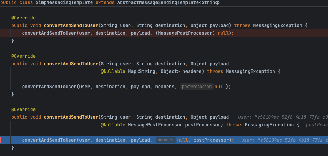Click MessagingException after 'headers) throws'
Screen dimensions: 328x156
click(x=250, y=71)
